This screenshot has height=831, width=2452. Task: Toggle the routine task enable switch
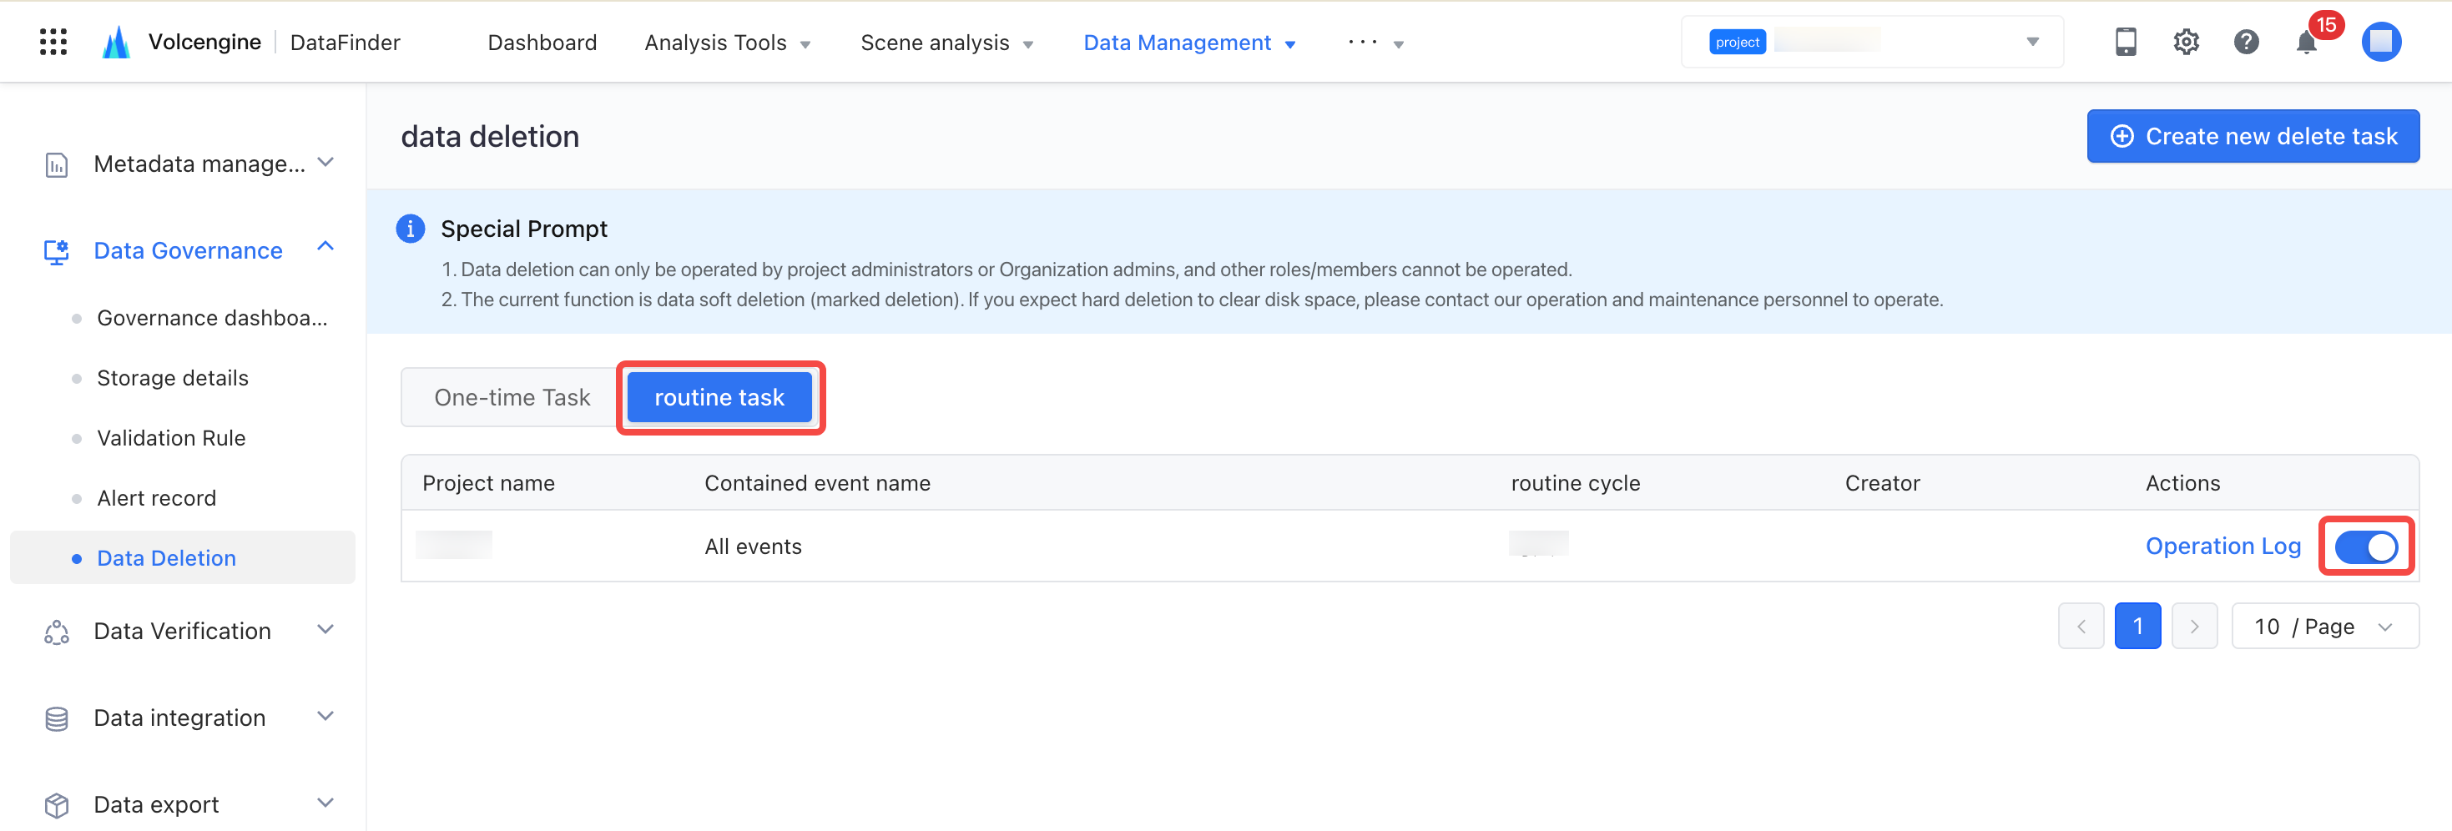tap(2365, 546)
